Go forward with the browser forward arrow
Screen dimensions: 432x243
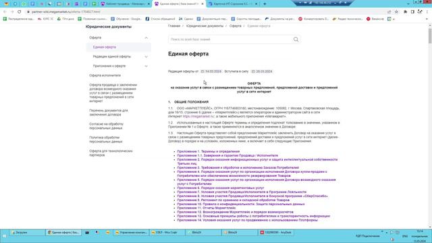coord(12,12)
